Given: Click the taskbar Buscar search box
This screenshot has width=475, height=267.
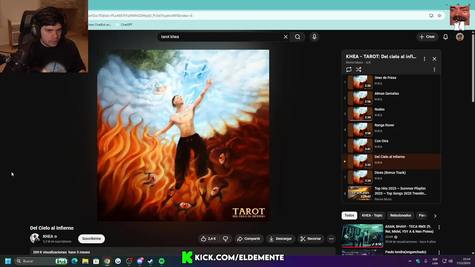Looking at the screenshot, I should (x=42, y=261).
